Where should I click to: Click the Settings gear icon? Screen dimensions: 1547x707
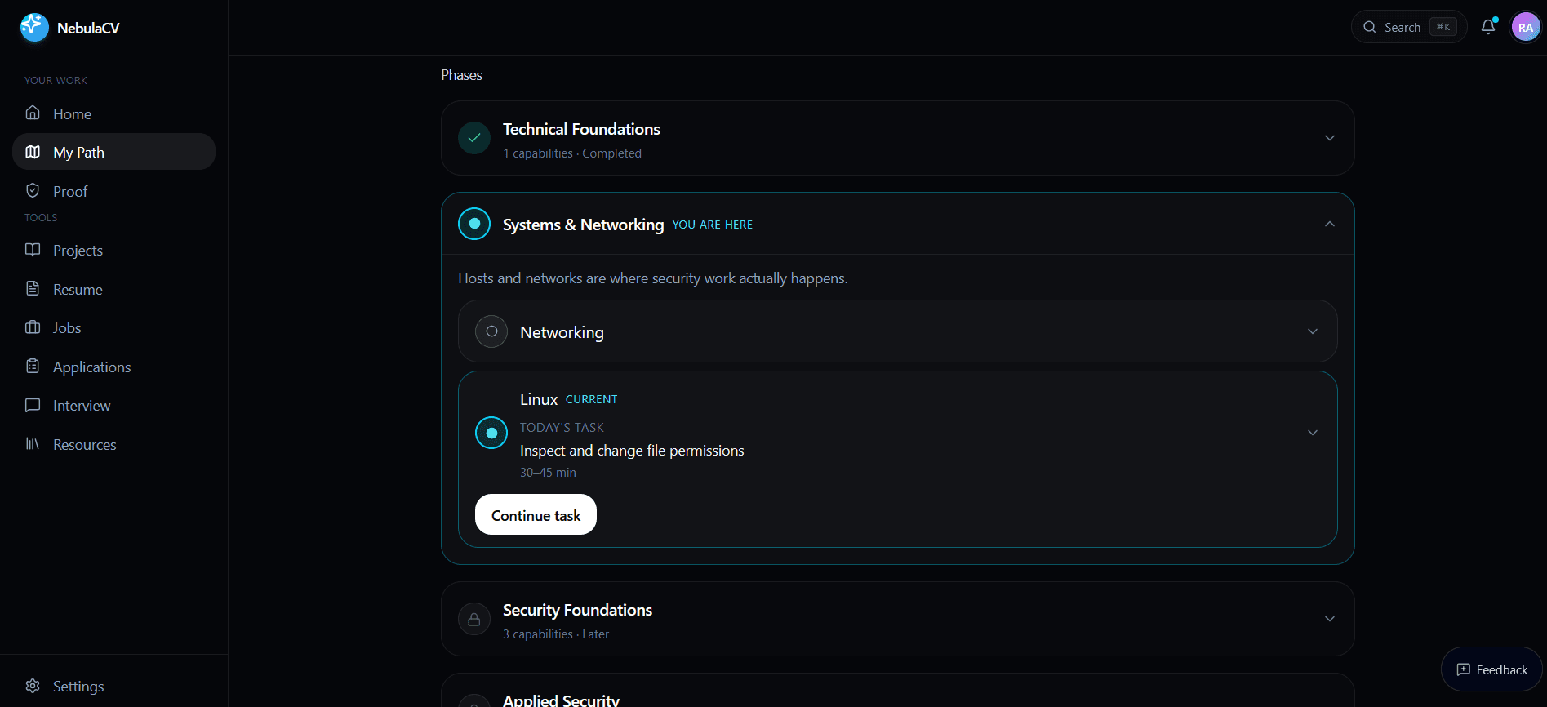click(33, 685)
